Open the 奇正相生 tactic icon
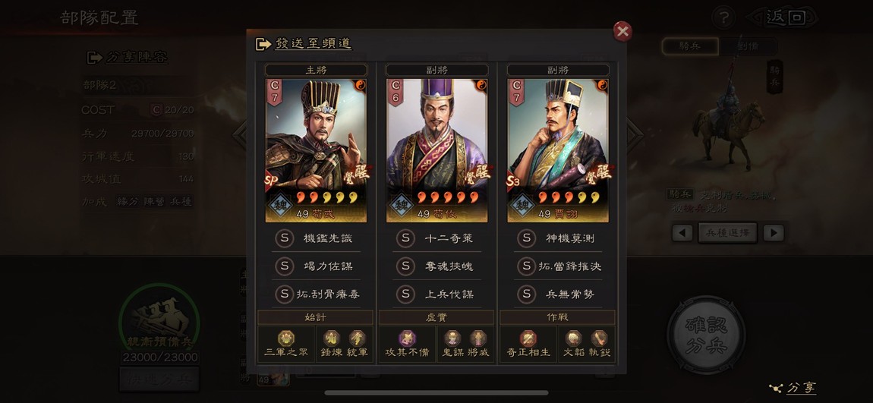Image resolution: width=873 pixels, height=403 pixels. [x=528, y=338]
